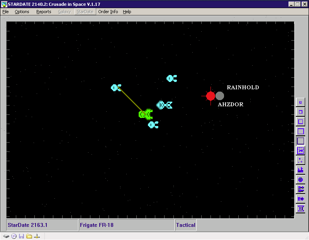Click the red AHZDOR star

pyautogui.click(x=211, y=96)
